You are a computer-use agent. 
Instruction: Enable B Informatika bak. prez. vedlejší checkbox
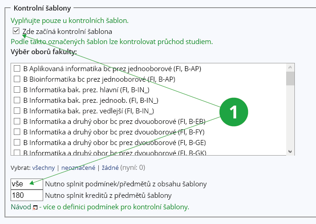[17, 111]
